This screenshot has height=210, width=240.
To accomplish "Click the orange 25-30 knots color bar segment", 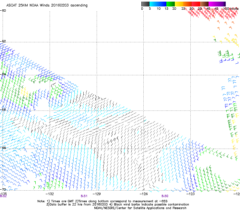I will 187,4.
